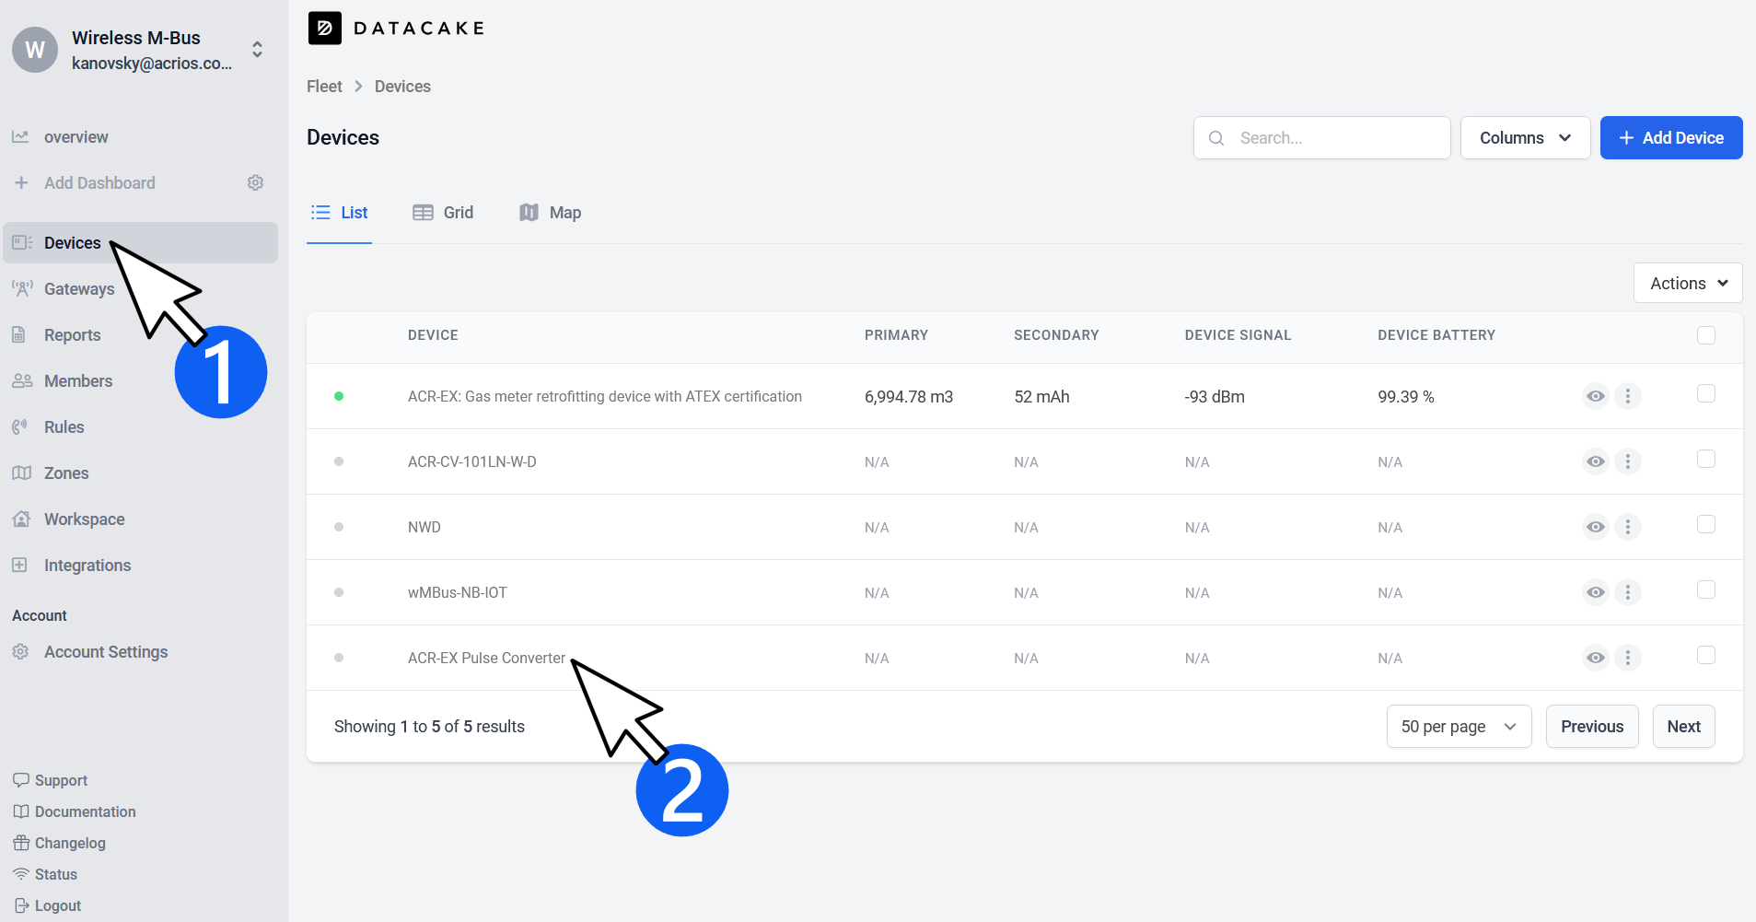Click the 99.39 % battery value
The image size is (1756, 922).
click(1406, 397)
